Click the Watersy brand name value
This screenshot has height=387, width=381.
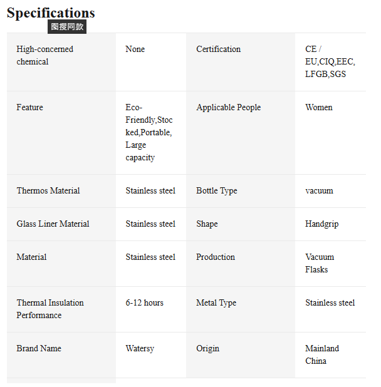click(140, 349)
